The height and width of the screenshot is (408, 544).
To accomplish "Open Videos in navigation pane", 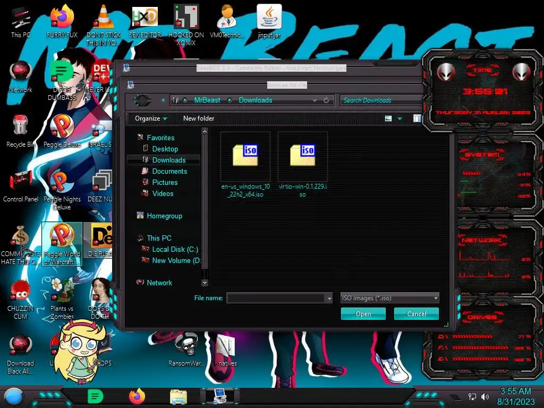I will (163, 193).
